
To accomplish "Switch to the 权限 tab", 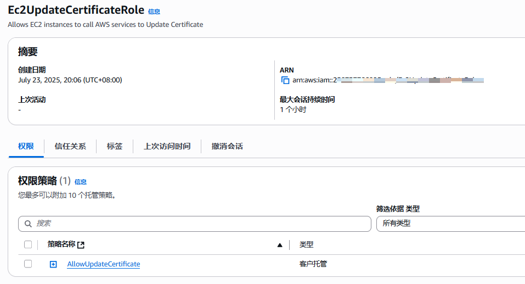I will coord(26,146).
